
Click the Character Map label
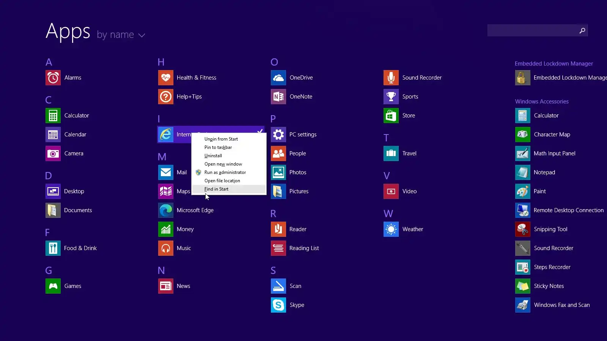click(x=552, y=135)
